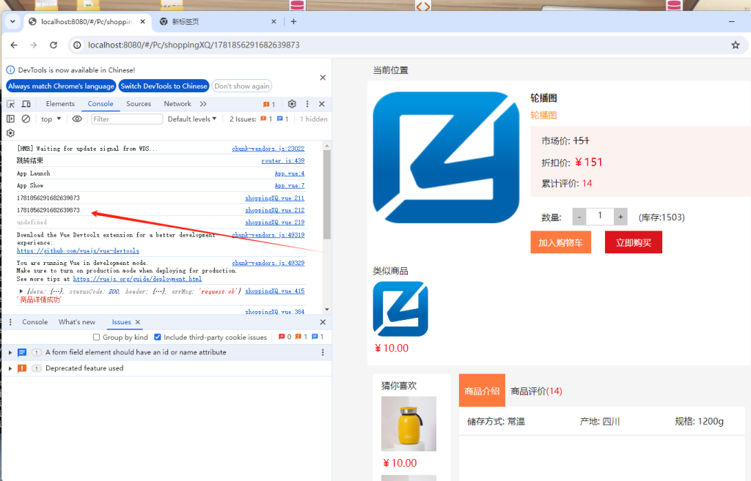This screenshot has width=751, height=481.
Task: Show the console sidebar panel icon
Action: pos(10,119)
